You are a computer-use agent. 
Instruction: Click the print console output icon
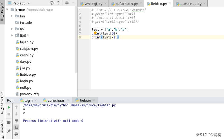[16, 134]
